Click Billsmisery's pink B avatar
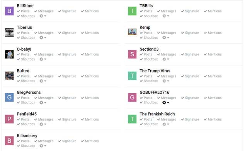 9,141
